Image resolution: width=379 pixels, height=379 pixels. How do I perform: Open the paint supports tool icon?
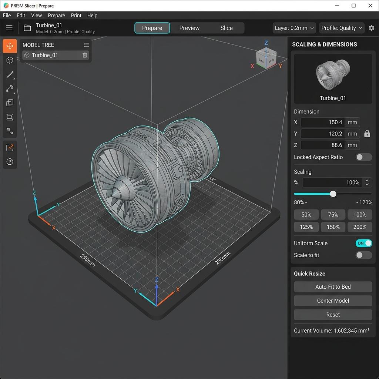coord(10,131)
